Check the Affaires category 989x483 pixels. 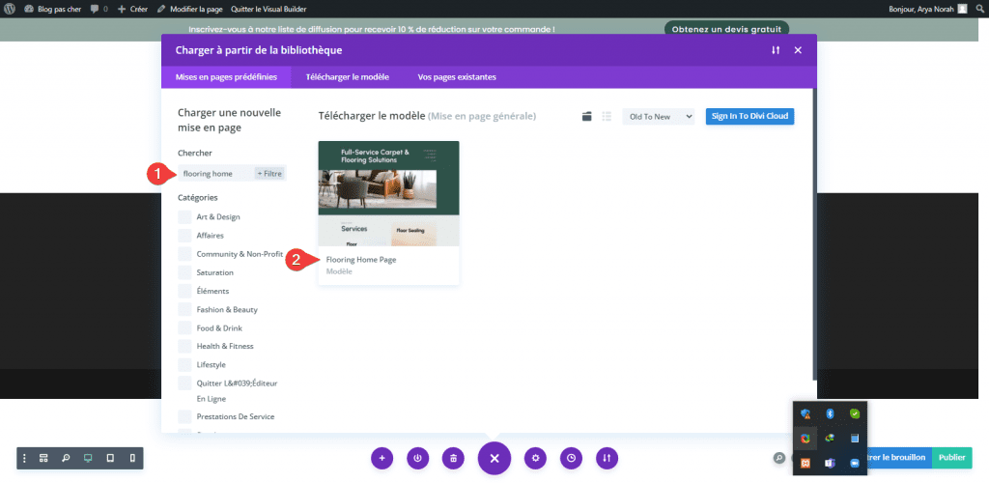[184, 235]
